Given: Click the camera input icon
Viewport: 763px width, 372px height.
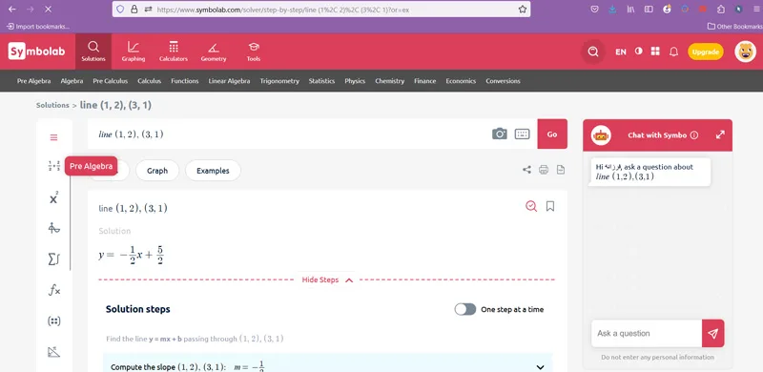Looking at the screenshot, I should [x=499, y=134].
